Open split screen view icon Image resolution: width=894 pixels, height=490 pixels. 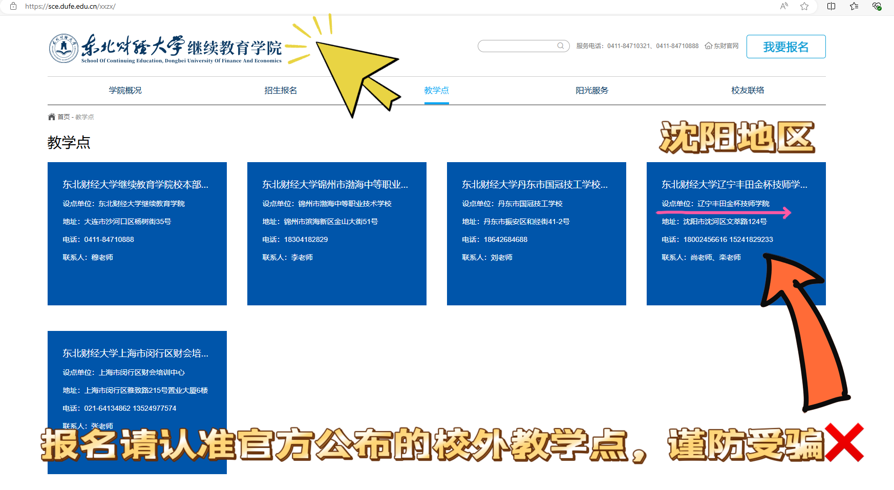pyautogui.click(x=831, y=6)
